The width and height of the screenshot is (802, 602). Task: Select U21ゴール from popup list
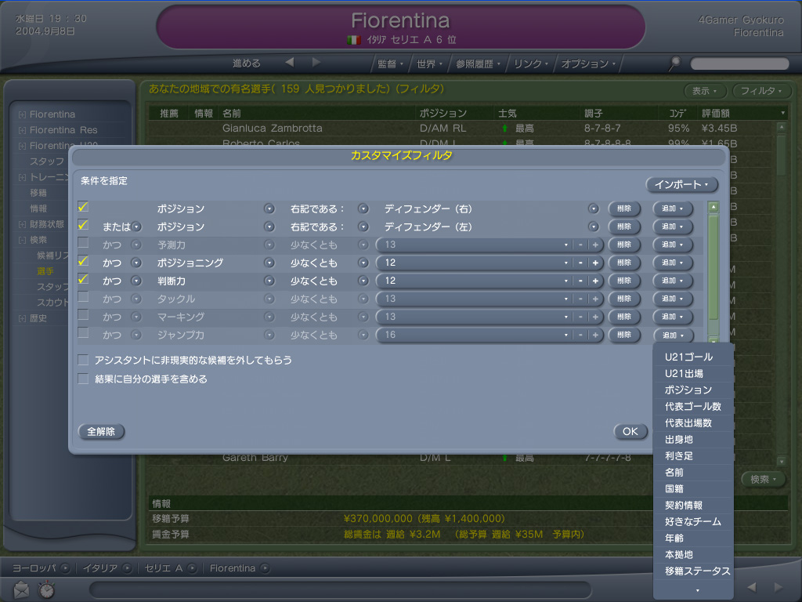tap(689, 357)
